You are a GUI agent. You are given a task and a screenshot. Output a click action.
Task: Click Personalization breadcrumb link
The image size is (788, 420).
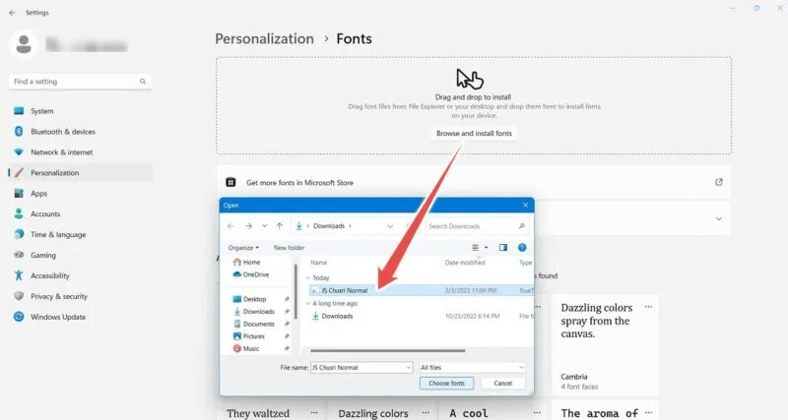[x=264, y=38]
